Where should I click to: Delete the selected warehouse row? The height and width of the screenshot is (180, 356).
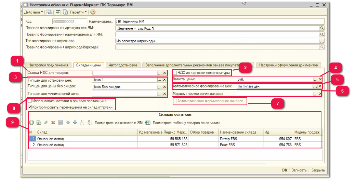pos(53,123)
